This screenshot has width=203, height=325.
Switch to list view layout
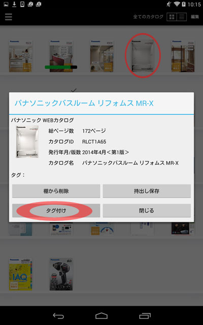coord(182,17)
